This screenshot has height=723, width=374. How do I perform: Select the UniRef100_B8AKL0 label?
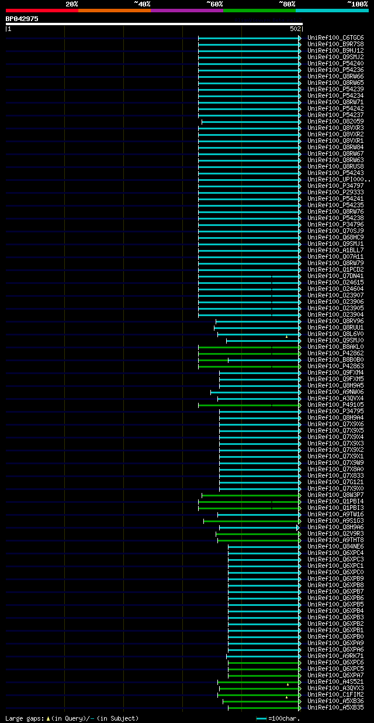pos(335,347)
